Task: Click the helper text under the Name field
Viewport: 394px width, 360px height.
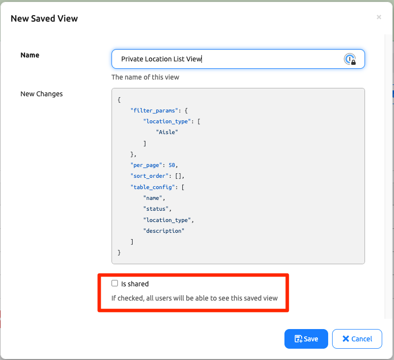Action: click(x=145, y=77)
